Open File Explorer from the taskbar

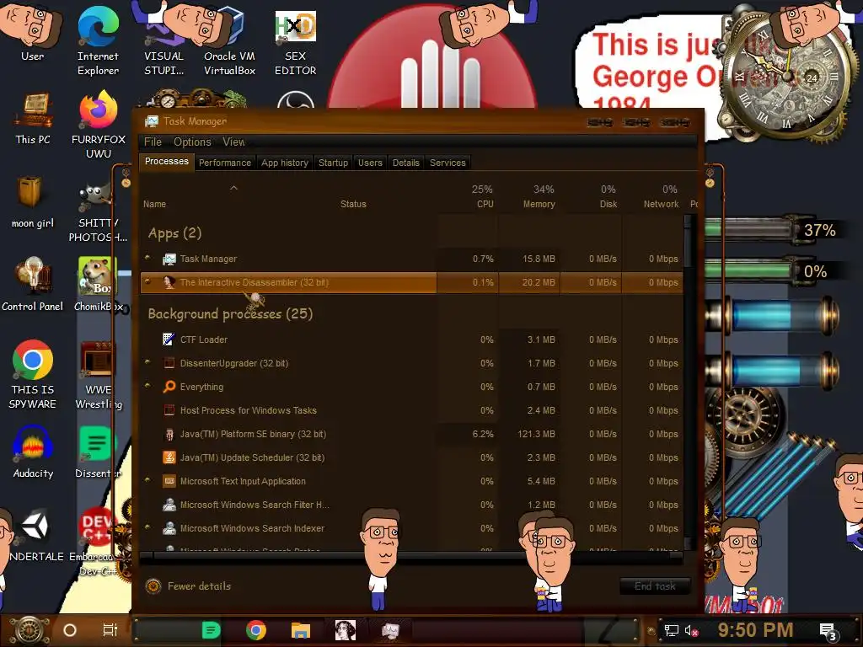(301, 630)
